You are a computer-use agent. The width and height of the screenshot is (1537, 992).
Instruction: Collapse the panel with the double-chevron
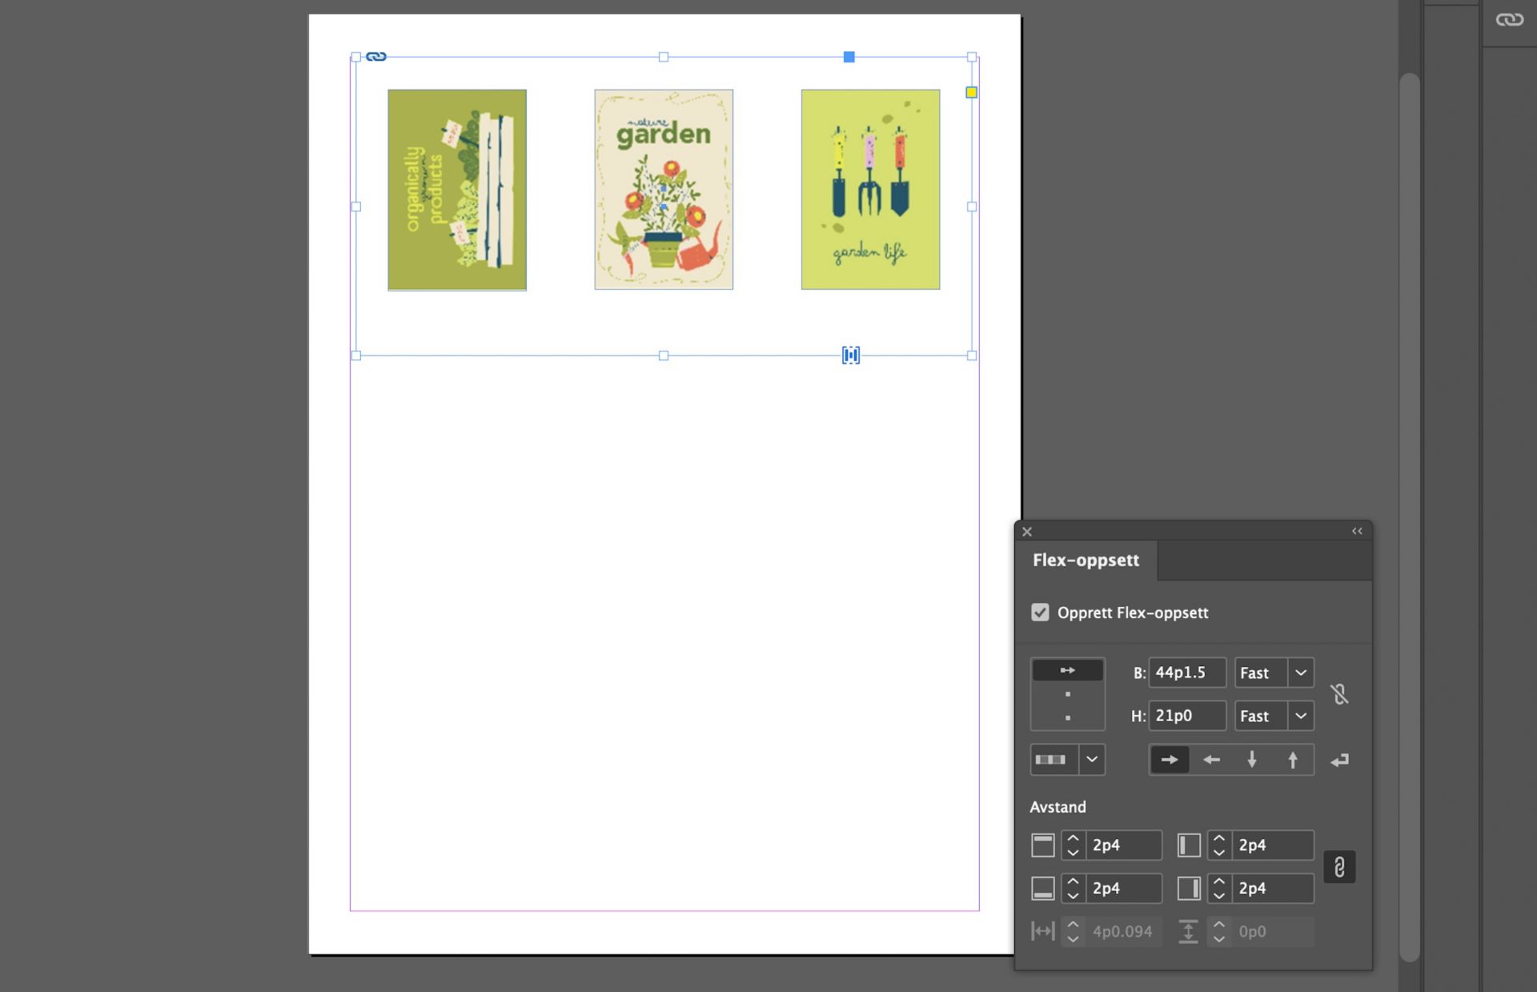(x=1356, y=531)
